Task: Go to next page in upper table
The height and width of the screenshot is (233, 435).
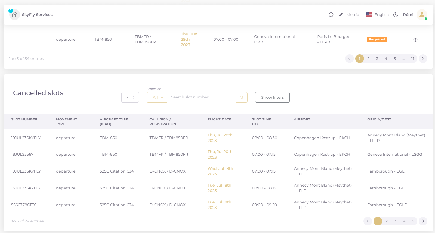Action: coord(423,59)
